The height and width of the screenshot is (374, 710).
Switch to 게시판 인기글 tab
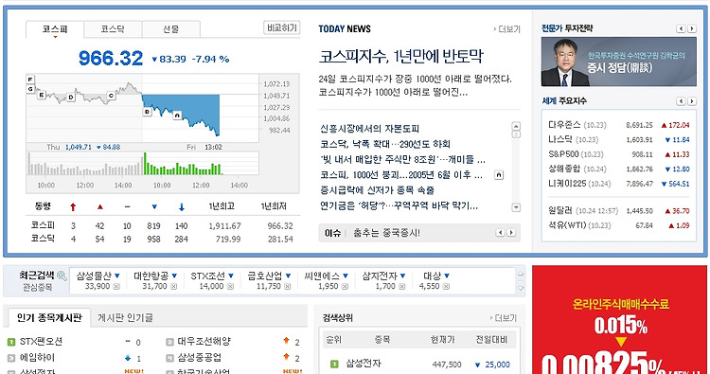coord(125,318)
